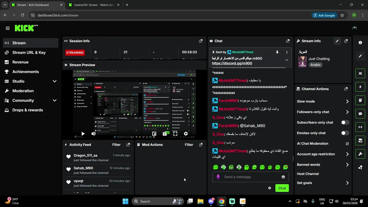Image resolution: width=368 pixels, height=207 pixels.
Task: Click the three-dots cluster icon in right rail
Action: click(360, 167)
